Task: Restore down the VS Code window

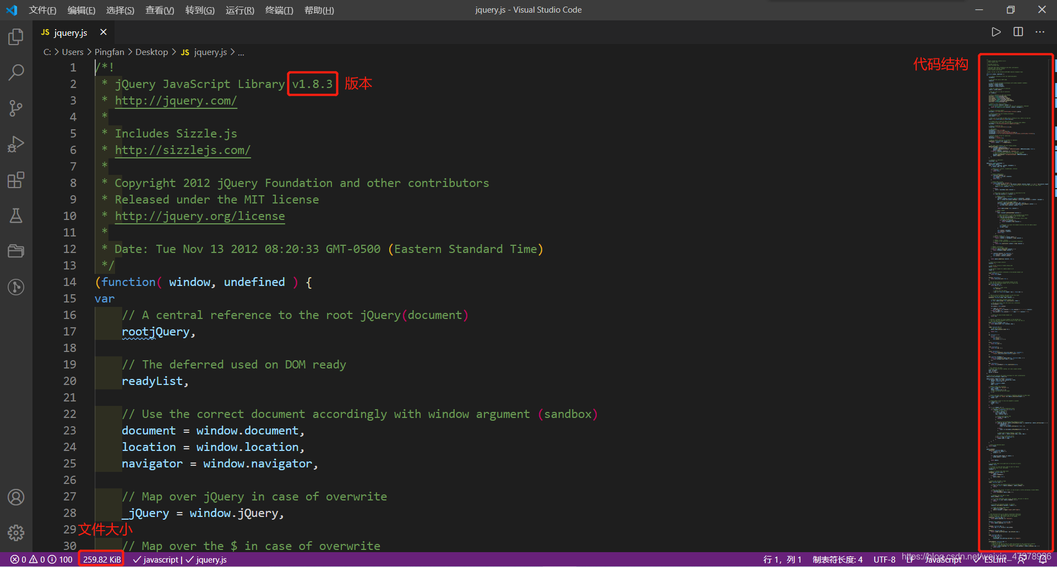Action: click(x=1010, y=10)
